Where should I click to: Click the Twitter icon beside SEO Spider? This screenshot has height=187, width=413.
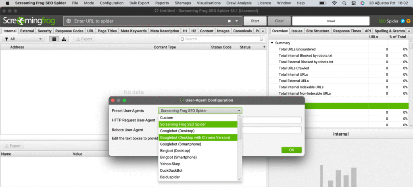pos(403,21)
